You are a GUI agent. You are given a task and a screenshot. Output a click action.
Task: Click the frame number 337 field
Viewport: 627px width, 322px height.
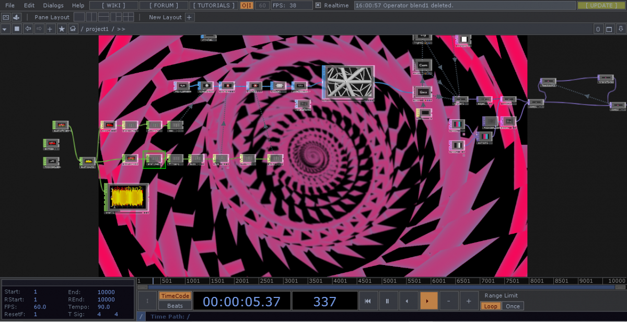pyautogui.click(x=324, y=301)
